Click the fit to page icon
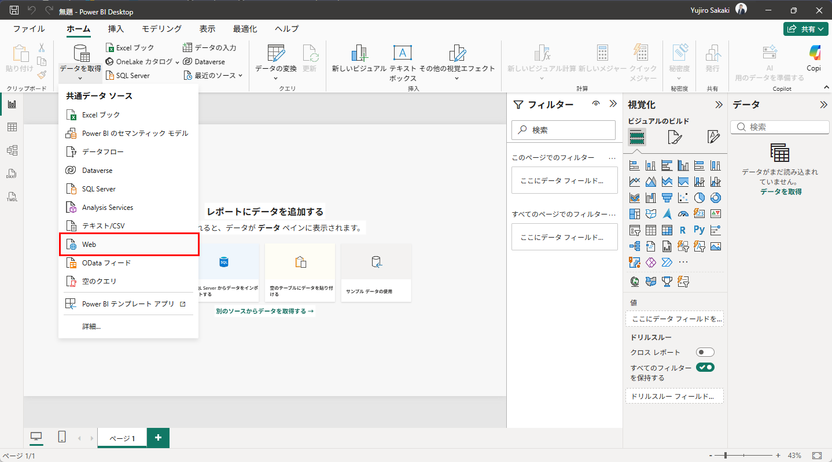Screen dimensions: 832x462 click(817, 456)
